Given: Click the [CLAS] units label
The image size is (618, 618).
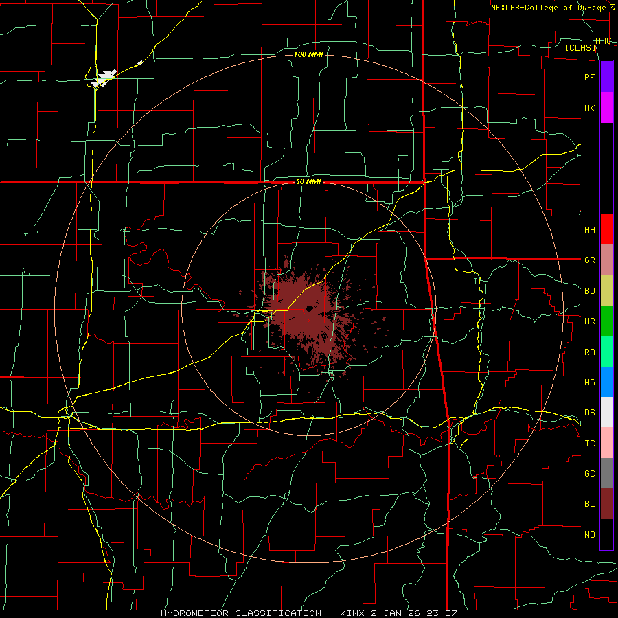Looking at the screenshot, I should tap(580, 47).
